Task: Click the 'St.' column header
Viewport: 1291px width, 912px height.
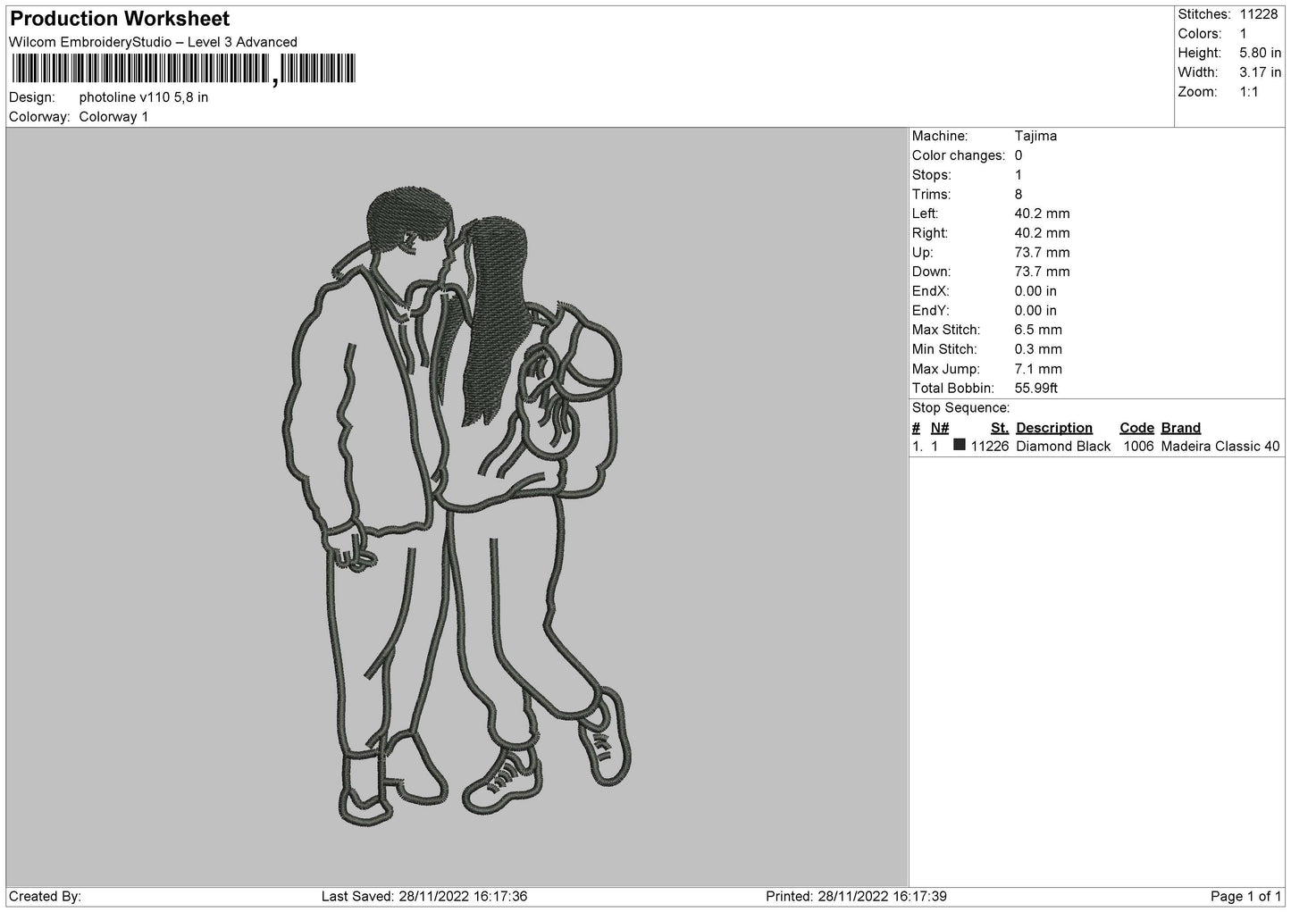Action: tap(1000, 428)
